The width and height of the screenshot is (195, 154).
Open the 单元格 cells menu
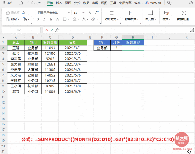(x=151, y=15)
